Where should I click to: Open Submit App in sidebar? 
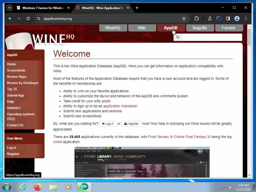(15, 95)
